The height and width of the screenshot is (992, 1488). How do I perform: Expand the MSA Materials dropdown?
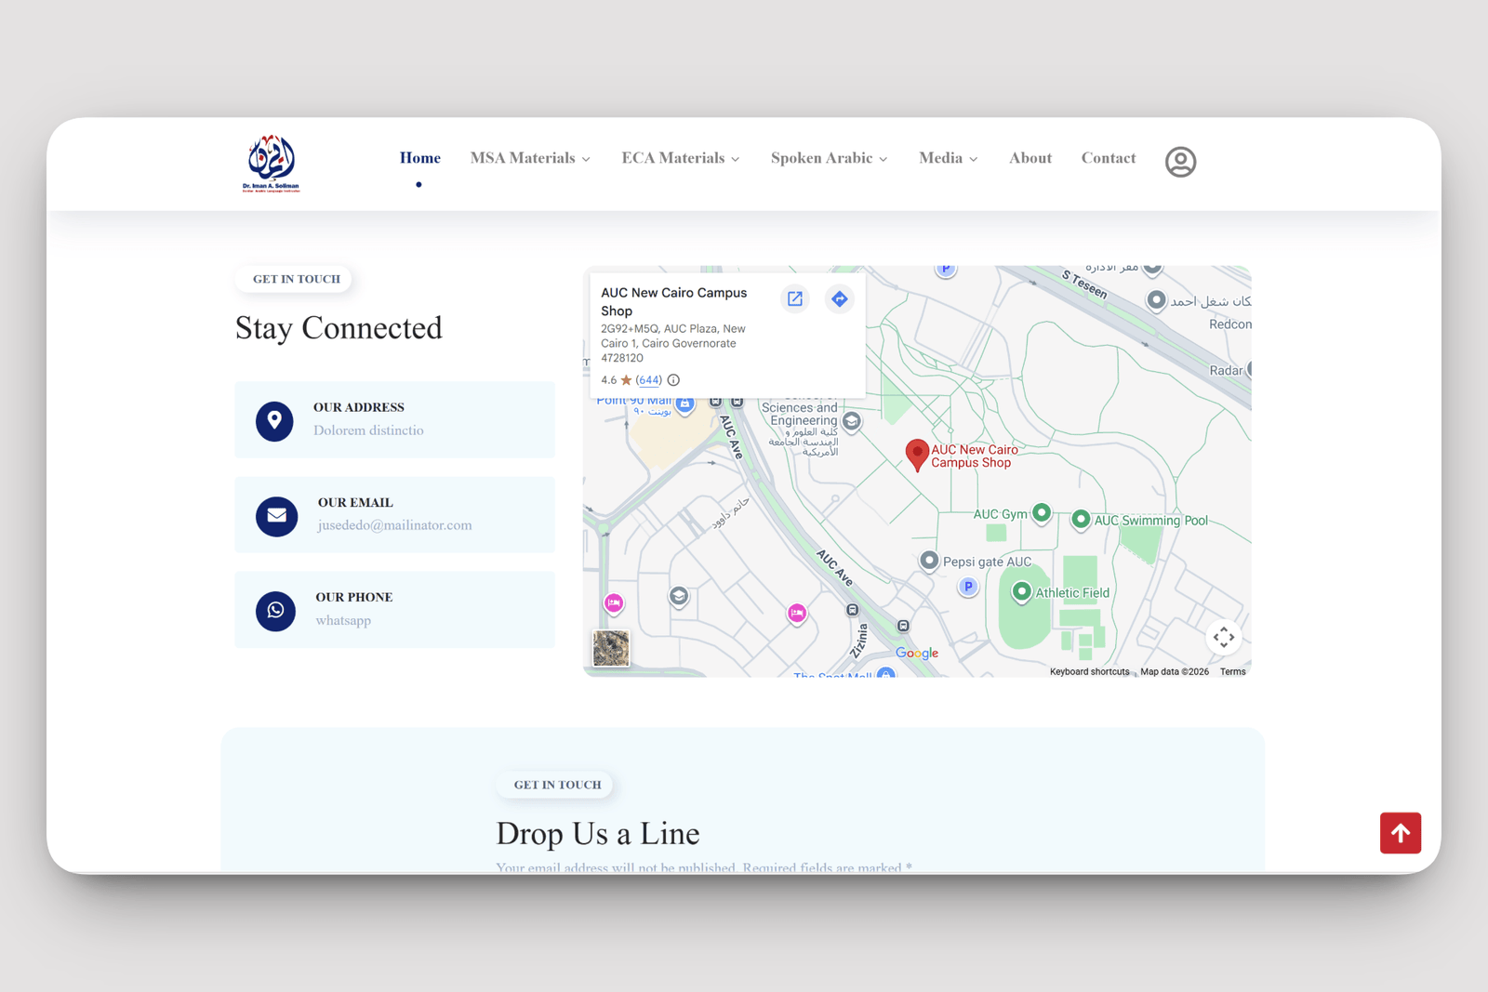pyautogui.click(x=530, y=158)
